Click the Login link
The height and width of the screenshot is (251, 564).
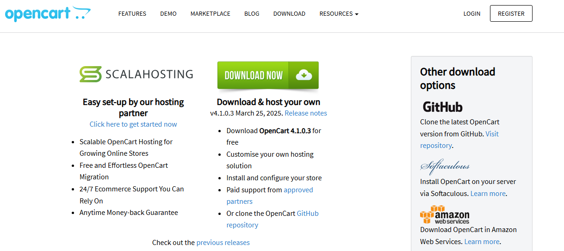(471, 14)
